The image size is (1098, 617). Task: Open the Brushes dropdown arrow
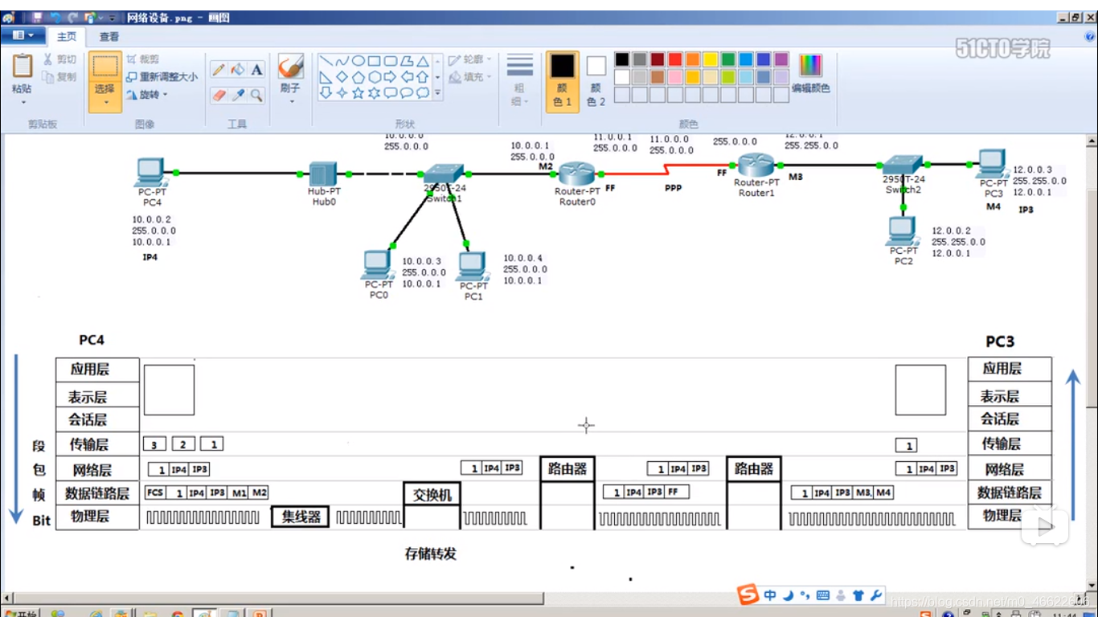point(290,102)
